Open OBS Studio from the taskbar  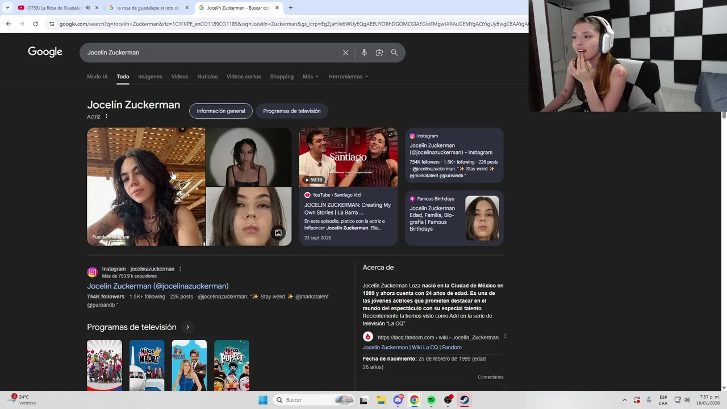pos(448,400)
